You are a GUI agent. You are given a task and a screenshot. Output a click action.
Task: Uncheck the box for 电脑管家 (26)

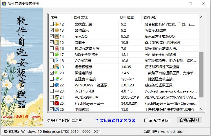click(52, 109)
